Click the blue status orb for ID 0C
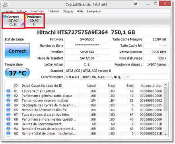 tap(8, 133)
